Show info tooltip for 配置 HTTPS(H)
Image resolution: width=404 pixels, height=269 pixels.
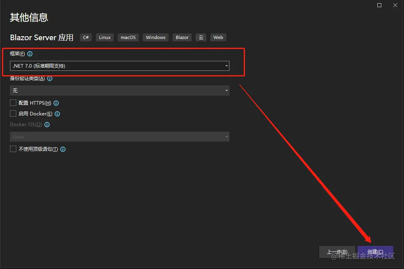click(56, 103)
